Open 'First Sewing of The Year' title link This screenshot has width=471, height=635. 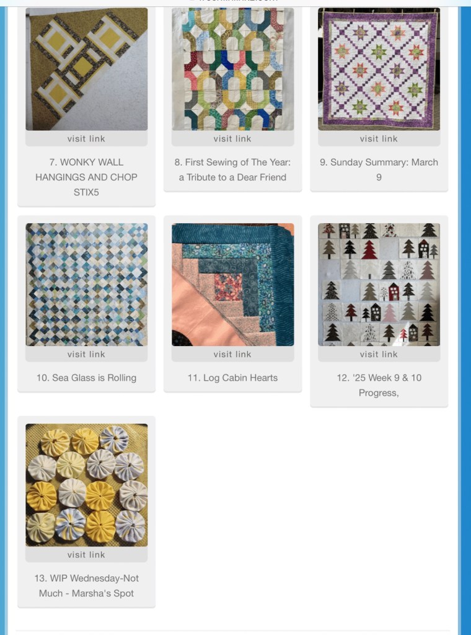point(232,170)
